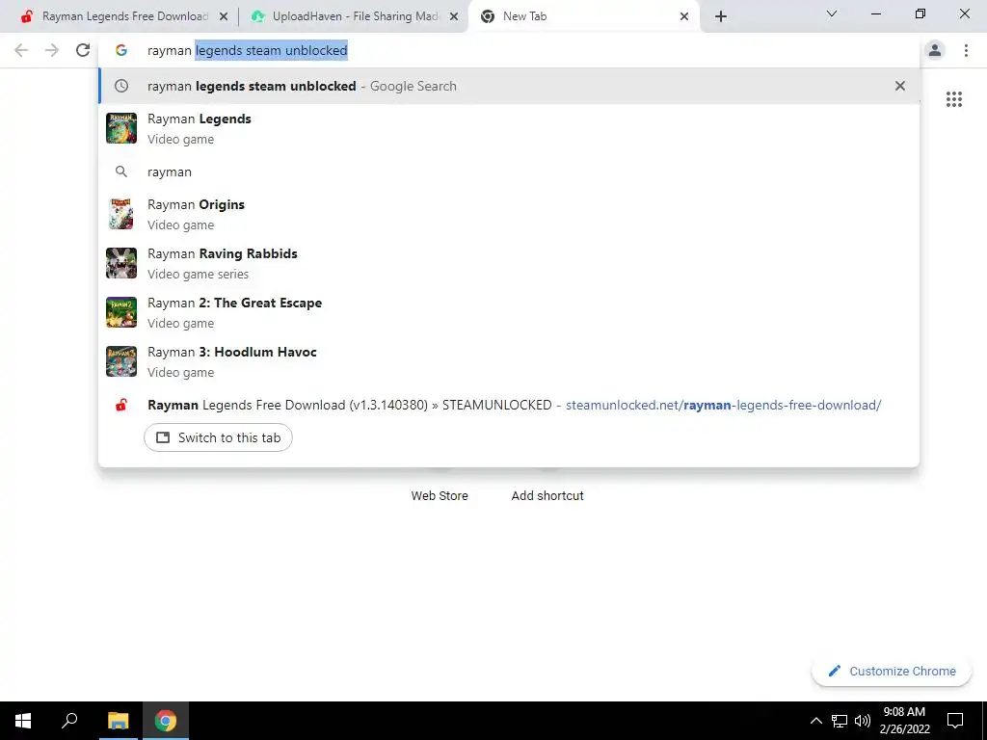This screenshot has height=740, width=987.
Task: Click the Rayman 3 cover thumbnail
Action: (x=121, y=361)
